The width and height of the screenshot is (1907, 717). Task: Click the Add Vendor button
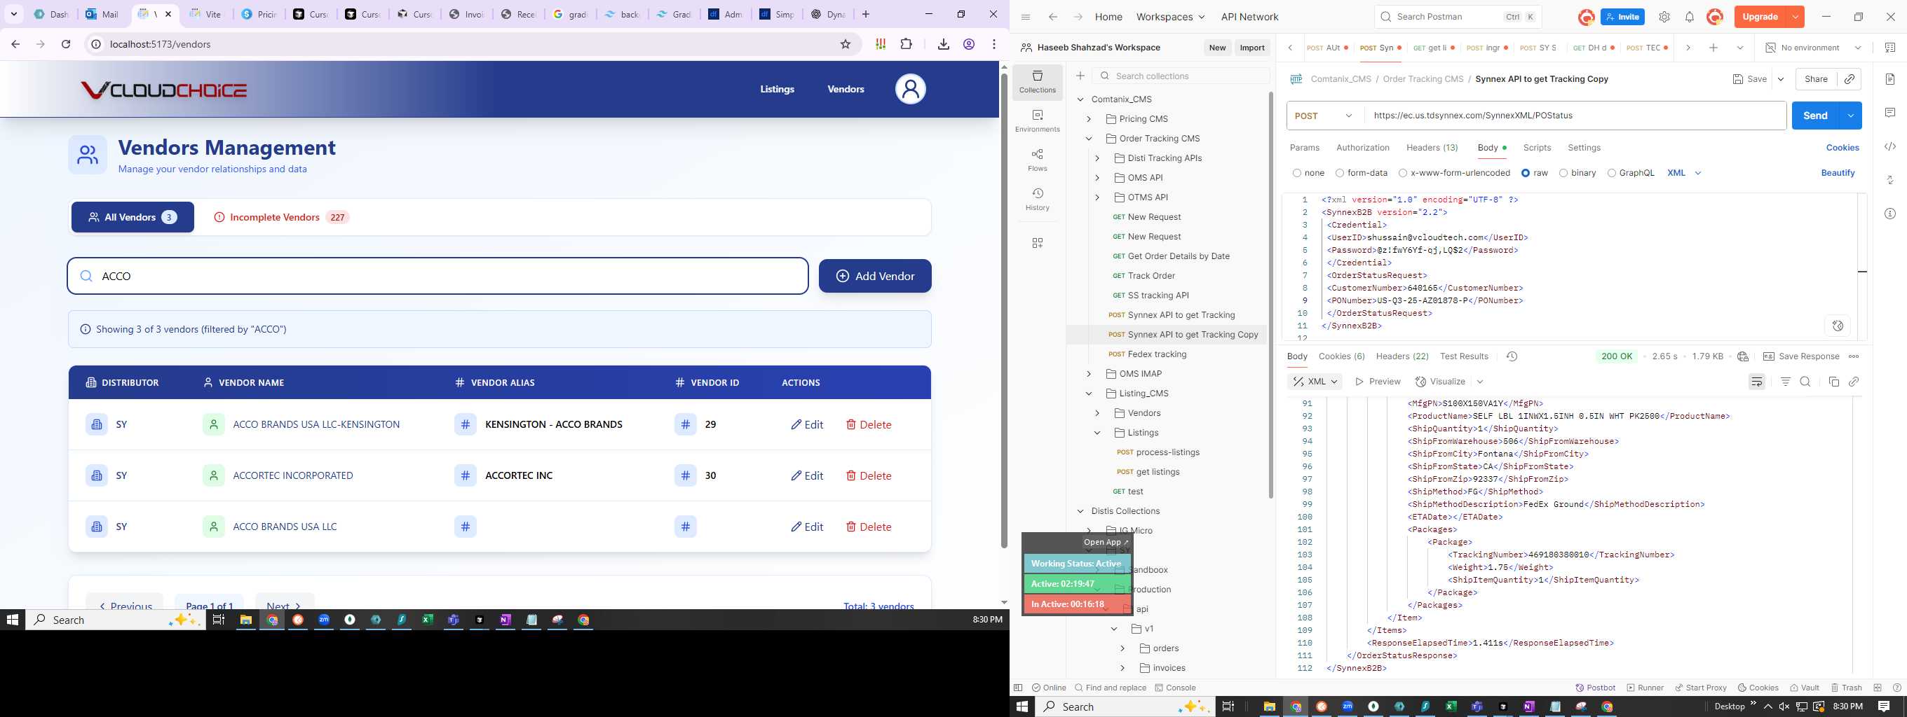[875, 276]
